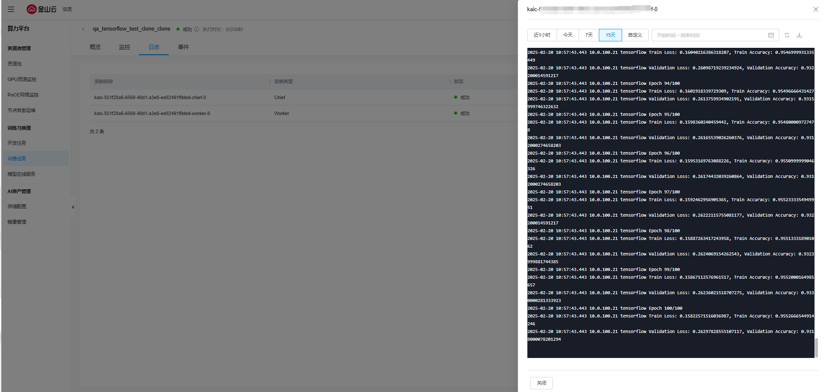The height and width of the screenshot is (392, 827).
Task: Close the log drawer with the X icon
Action: (816, 9)
